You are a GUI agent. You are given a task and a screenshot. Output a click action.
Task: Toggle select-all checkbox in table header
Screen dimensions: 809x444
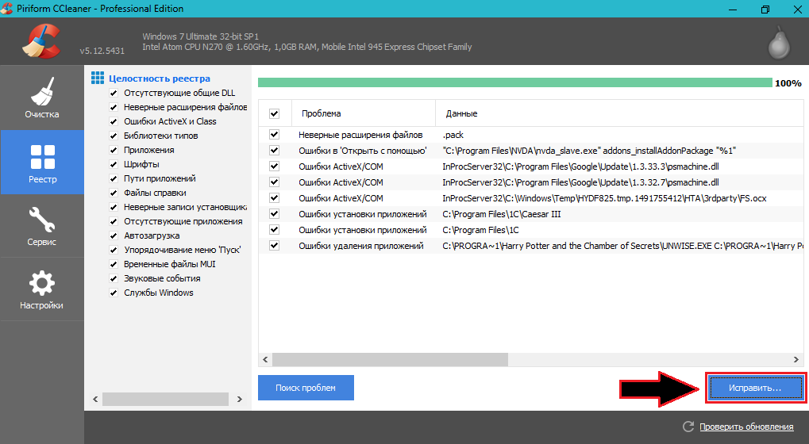point(275,113)
